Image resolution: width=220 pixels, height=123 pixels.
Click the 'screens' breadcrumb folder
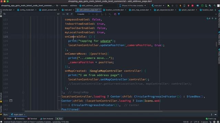pyautogui.click(x=64, y=6)
